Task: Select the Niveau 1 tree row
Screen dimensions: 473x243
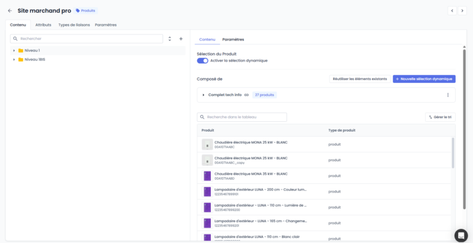Action: tap(98, 50)
